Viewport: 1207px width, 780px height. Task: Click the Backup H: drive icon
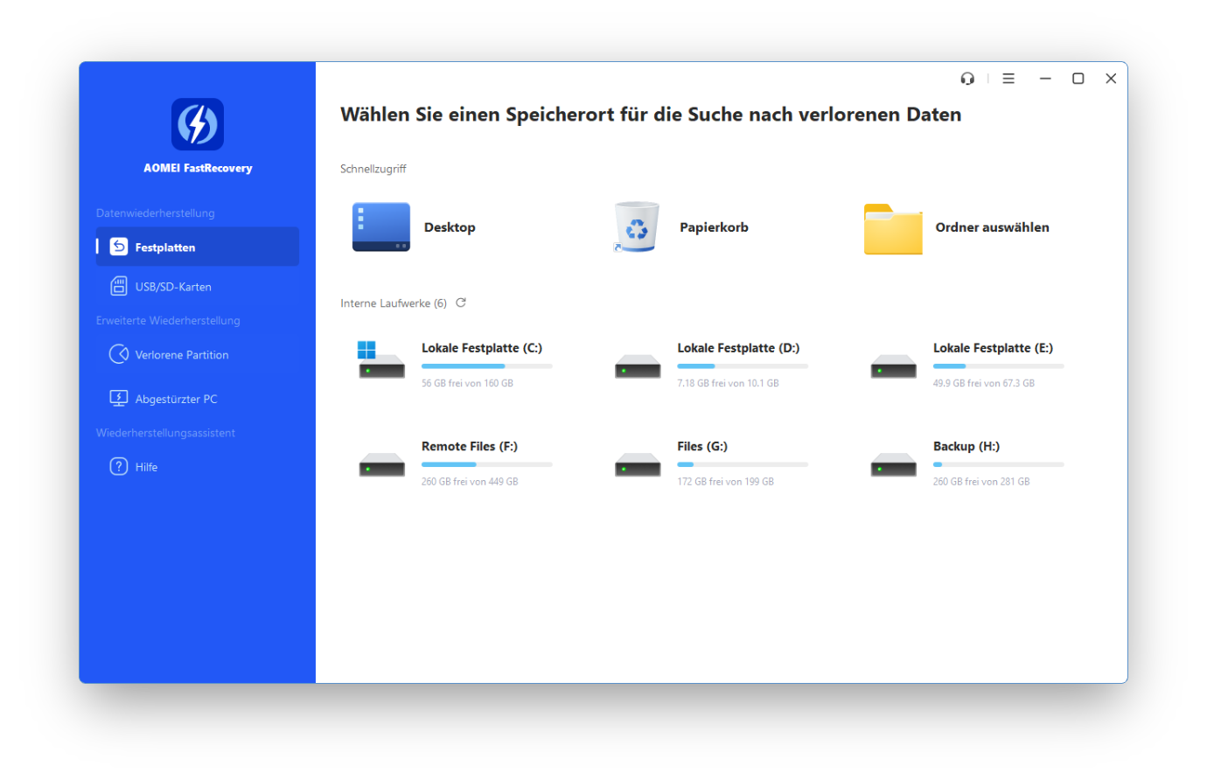coord(893,464)
